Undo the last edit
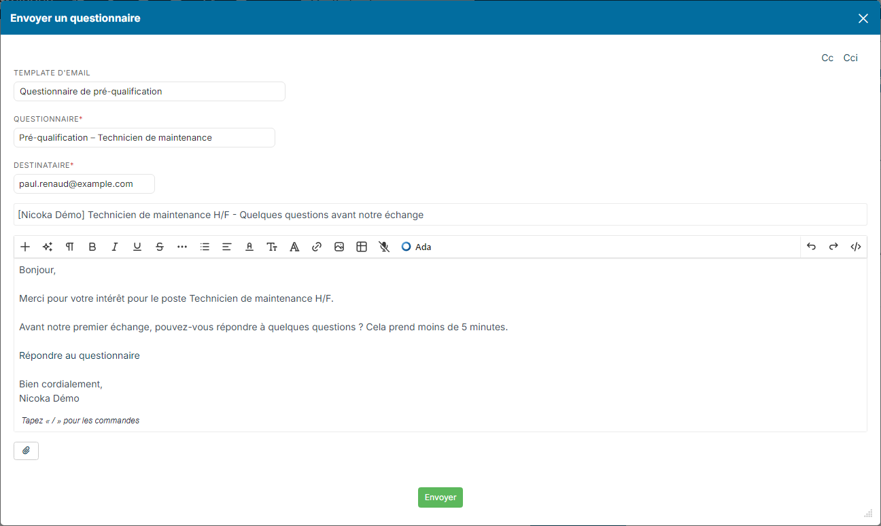Image resolution: width=881 pixels, height=526 pixels. point(811,247)
